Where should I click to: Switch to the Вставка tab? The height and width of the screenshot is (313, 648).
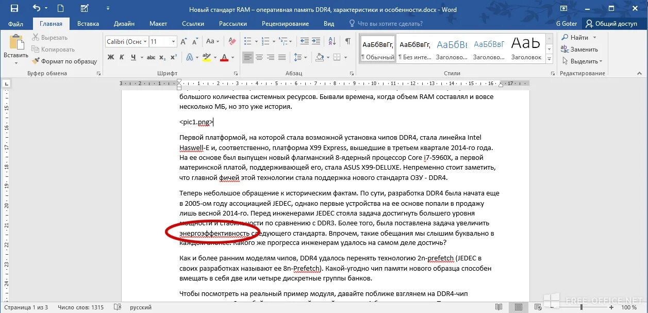88,24
